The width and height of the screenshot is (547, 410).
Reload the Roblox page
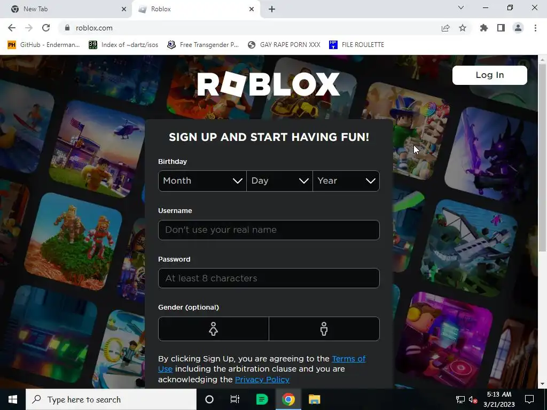click(46, 28)
